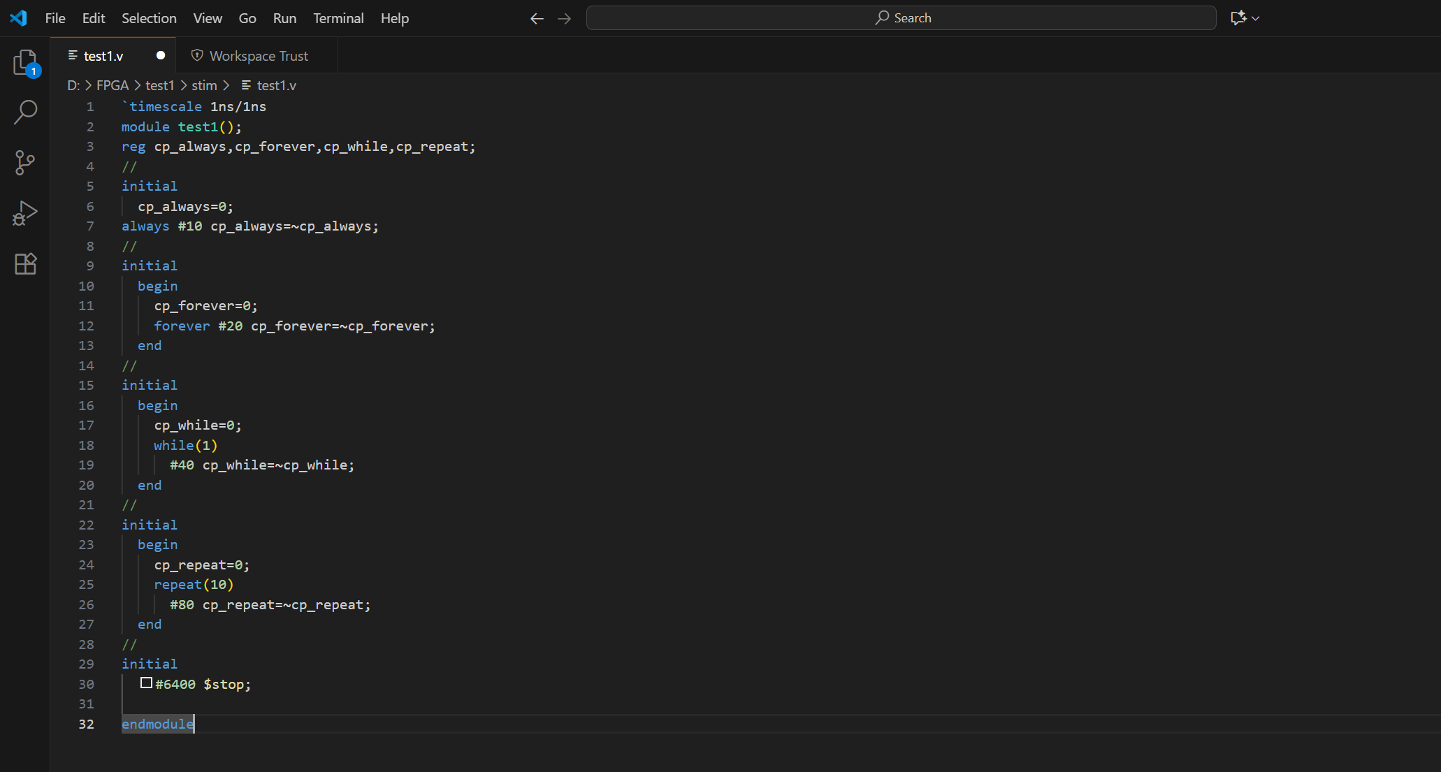1441x772 pixels.
Task: Switch to Workspace Trust tab
Action: (258, 56)
